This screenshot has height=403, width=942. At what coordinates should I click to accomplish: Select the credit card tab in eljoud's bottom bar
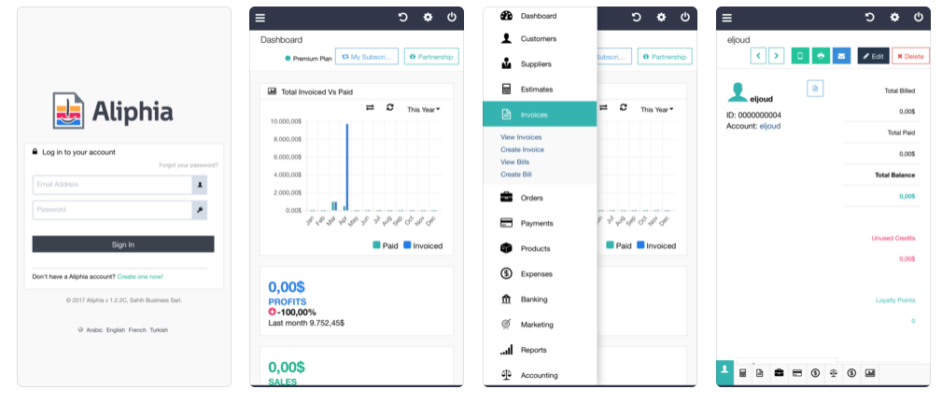coord(796,373)
